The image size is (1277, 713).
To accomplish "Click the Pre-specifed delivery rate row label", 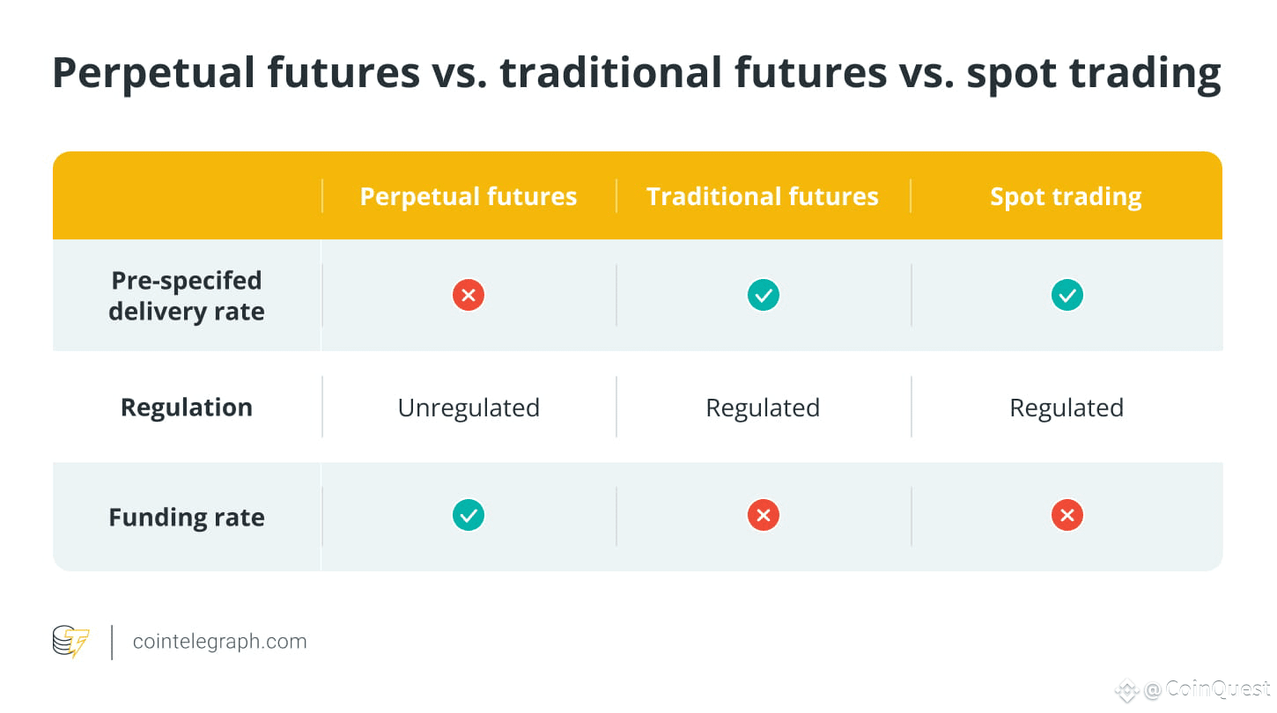I will (187, 296).
